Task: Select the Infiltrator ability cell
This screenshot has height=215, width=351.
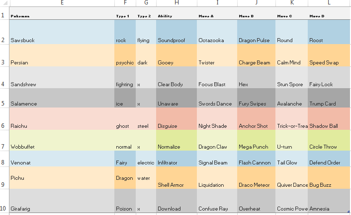Action: pos(176,159)
